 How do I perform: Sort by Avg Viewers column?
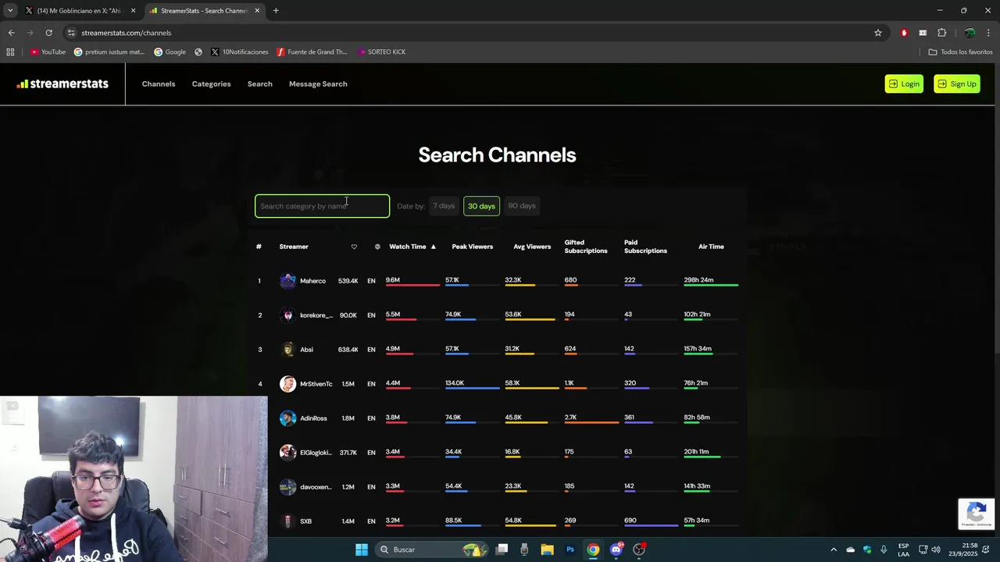532,247
